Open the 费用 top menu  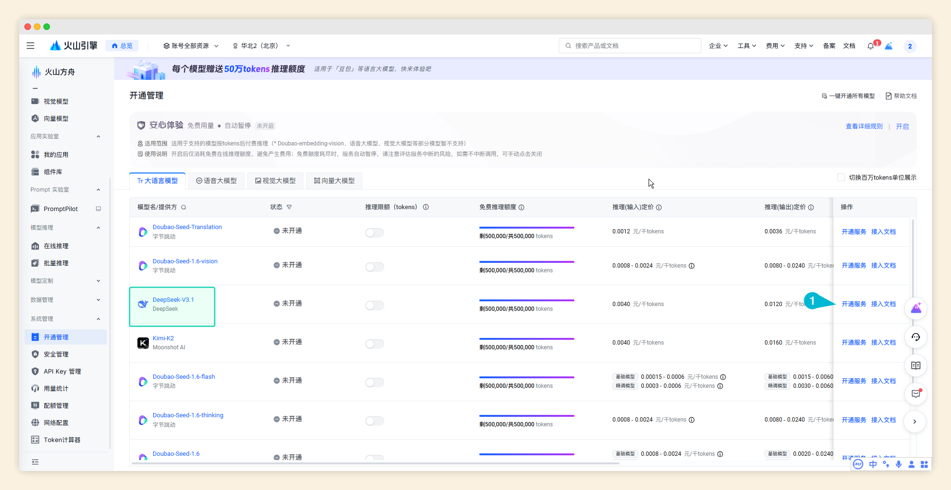click(x=775, y=46)
